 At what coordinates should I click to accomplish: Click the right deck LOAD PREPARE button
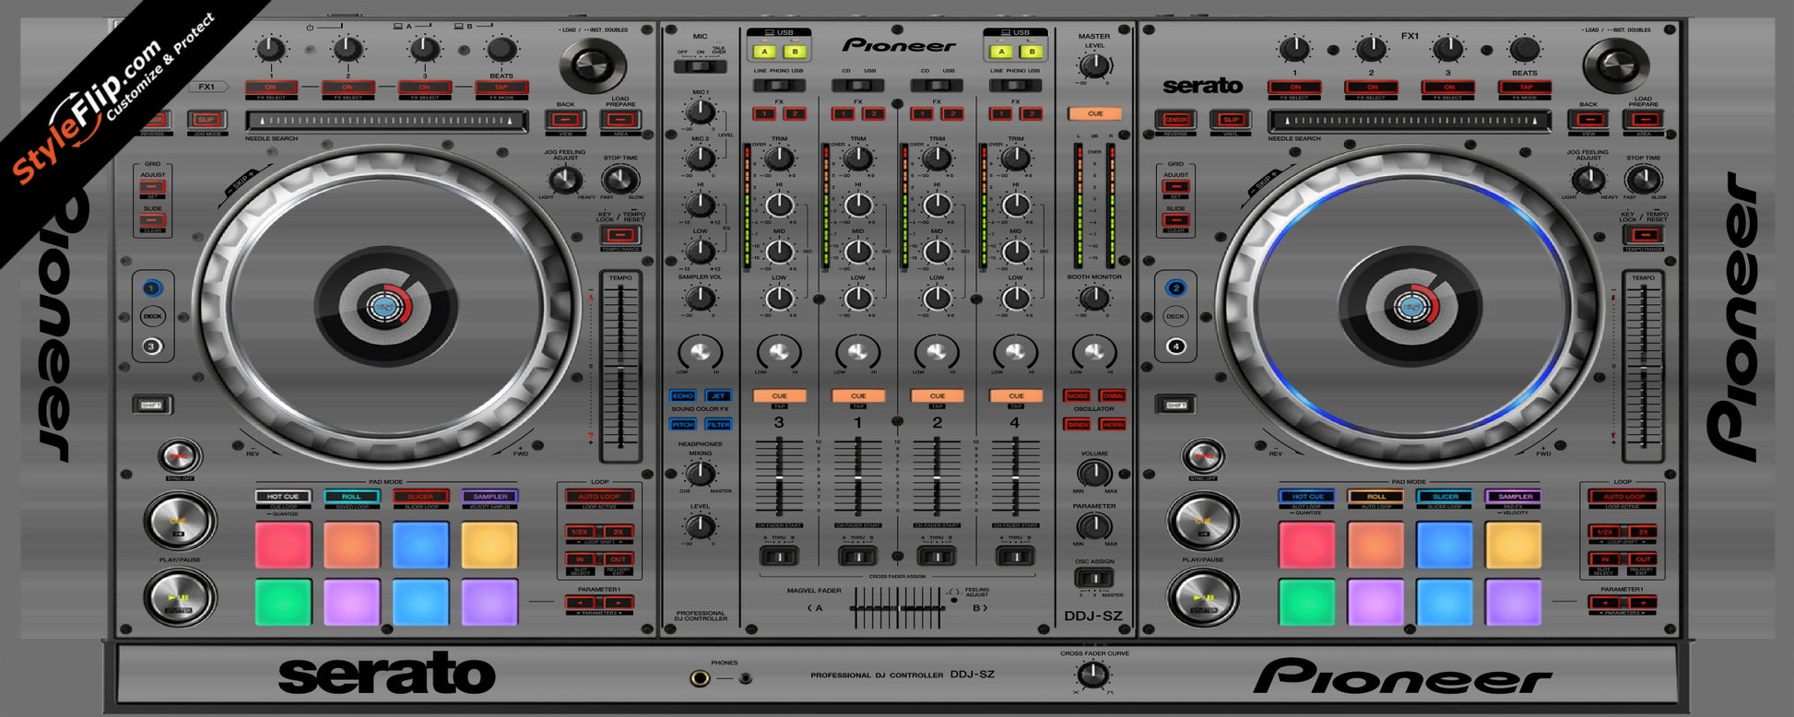(x=1644, y=120)
